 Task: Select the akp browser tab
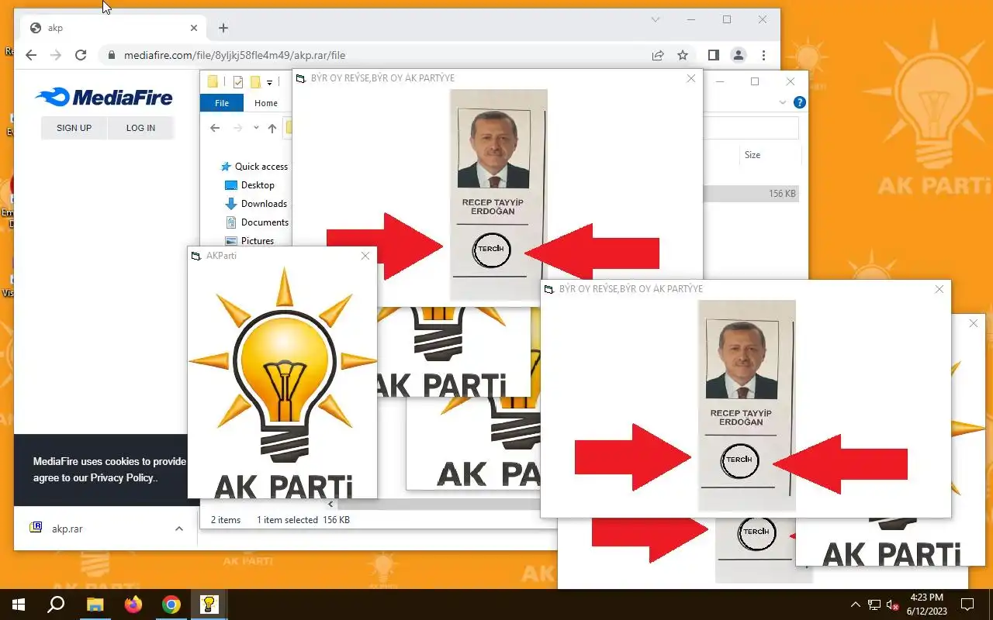[112, 28]
